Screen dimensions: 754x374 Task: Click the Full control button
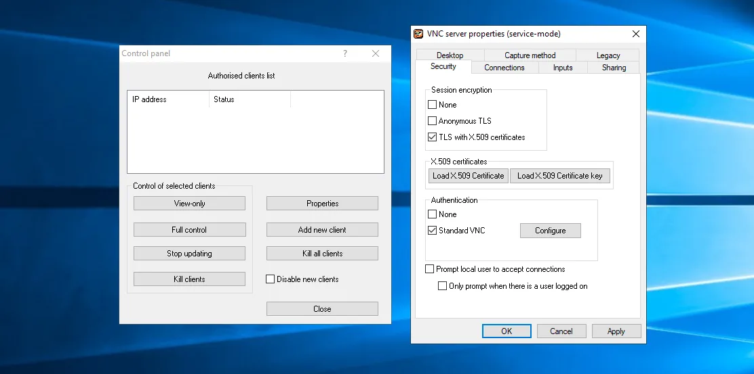tap(189, 230)
